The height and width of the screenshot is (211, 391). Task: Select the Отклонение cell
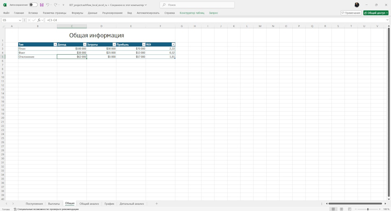click(37, 57)
